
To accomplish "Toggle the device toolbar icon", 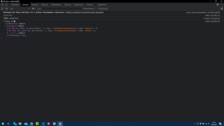I will click(6, 5).
